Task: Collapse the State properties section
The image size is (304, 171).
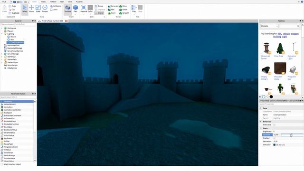Action: coord(261,128)
